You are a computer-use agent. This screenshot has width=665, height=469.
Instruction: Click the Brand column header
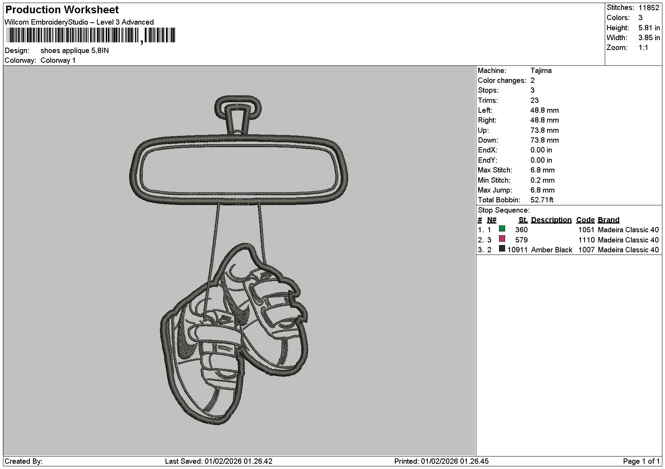(x=609, y=220)
